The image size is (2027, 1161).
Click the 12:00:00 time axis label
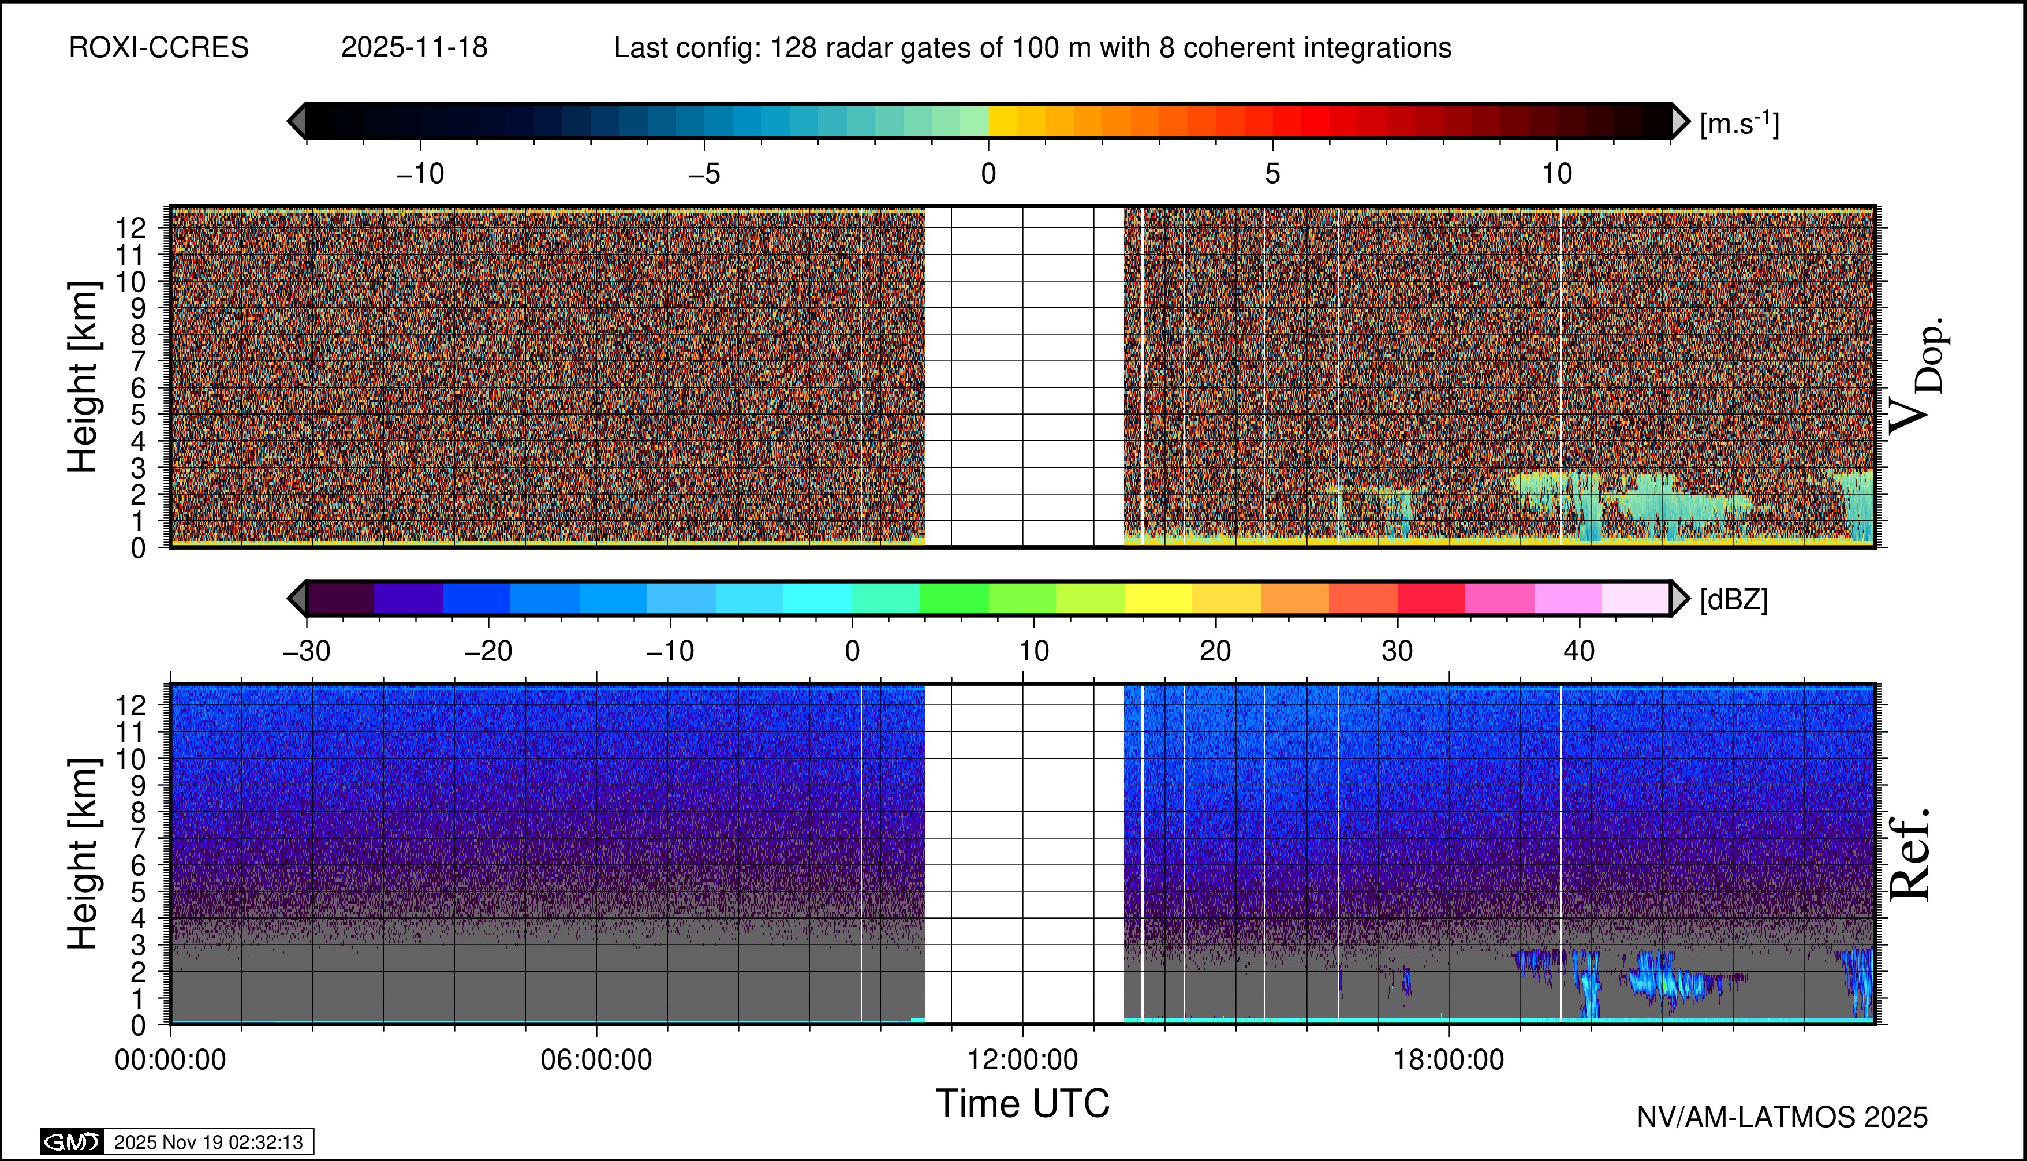(1022, 1060)
